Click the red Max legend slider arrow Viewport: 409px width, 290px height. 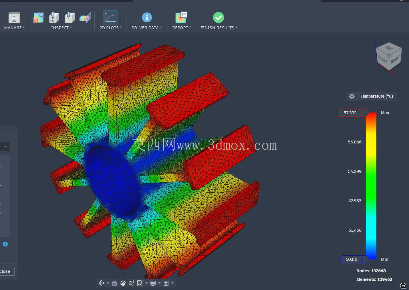pyautogui.click(x=366, y=113)
